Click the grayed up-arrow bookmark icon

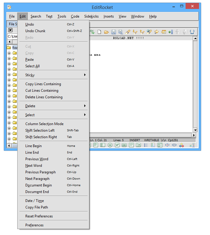(185, 32)
